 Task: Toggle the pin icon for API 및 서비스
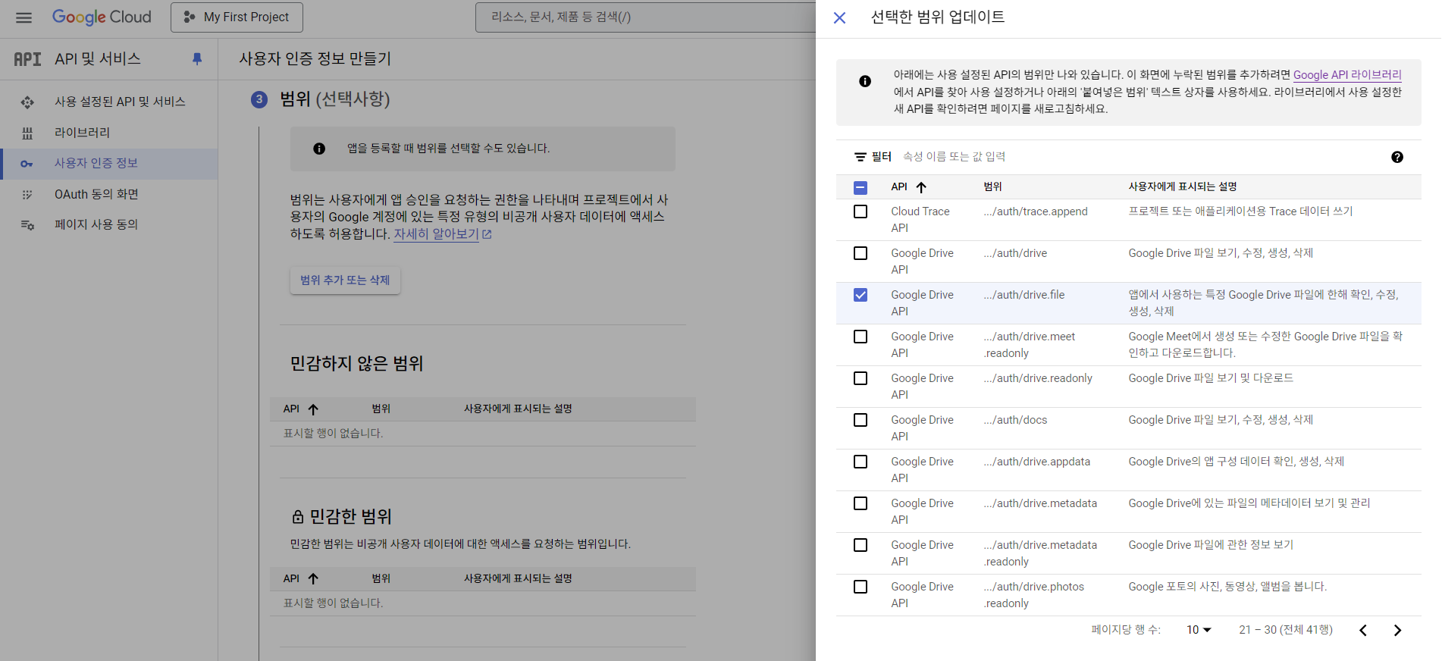(197, 59)
